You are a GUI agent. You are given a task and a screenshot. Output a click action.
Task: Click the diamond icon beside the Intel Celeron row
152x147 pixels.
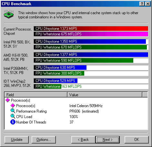click(13, 106)
